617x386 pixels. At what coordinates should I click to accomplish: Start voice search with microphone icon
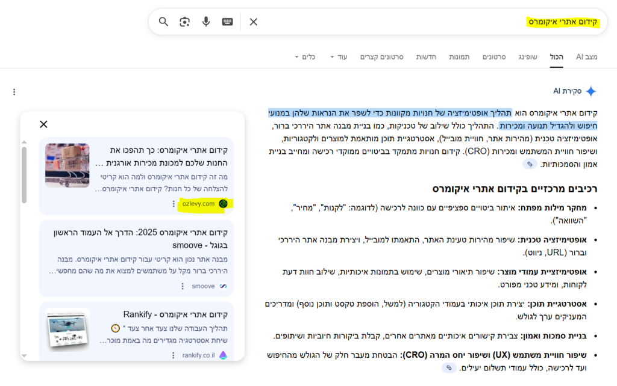click(206, 22)
